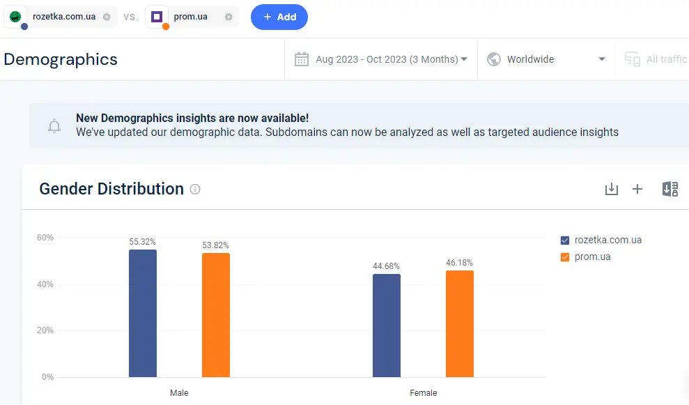689x405 pixels.
Task: Click the notification bell icon
Action: pos(54,125)
